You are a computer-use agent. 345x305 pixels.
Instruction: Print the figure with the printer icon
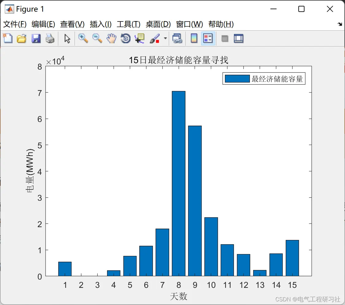point(50,38)
